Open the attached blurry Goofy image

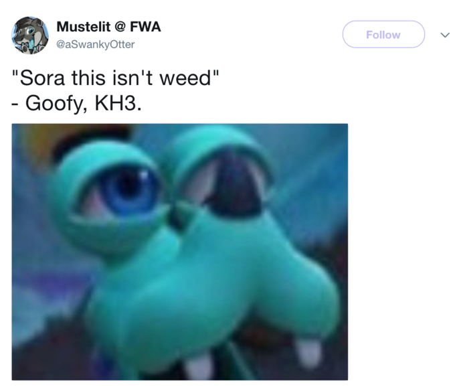click(x=179, y=252)
